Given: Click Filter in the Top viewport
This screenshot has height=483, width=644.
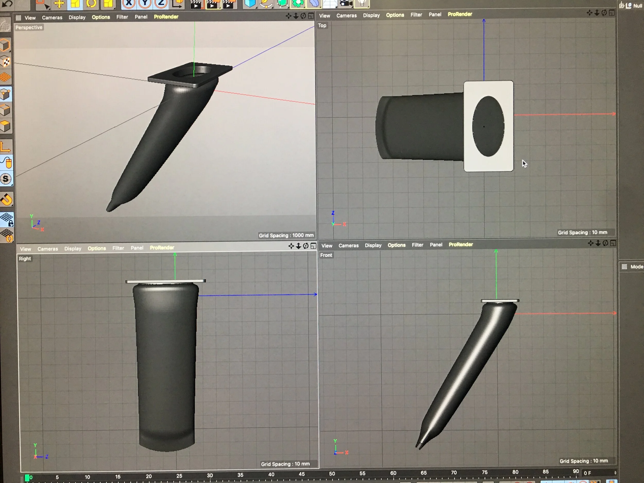Looking at the screenshot, I should (416, 15).
